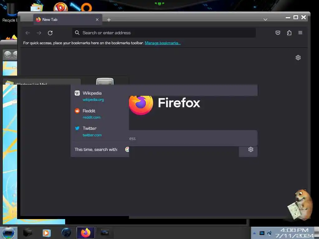Close the New Tab tab
Screen dimensions: 319x239
point(97,20)
